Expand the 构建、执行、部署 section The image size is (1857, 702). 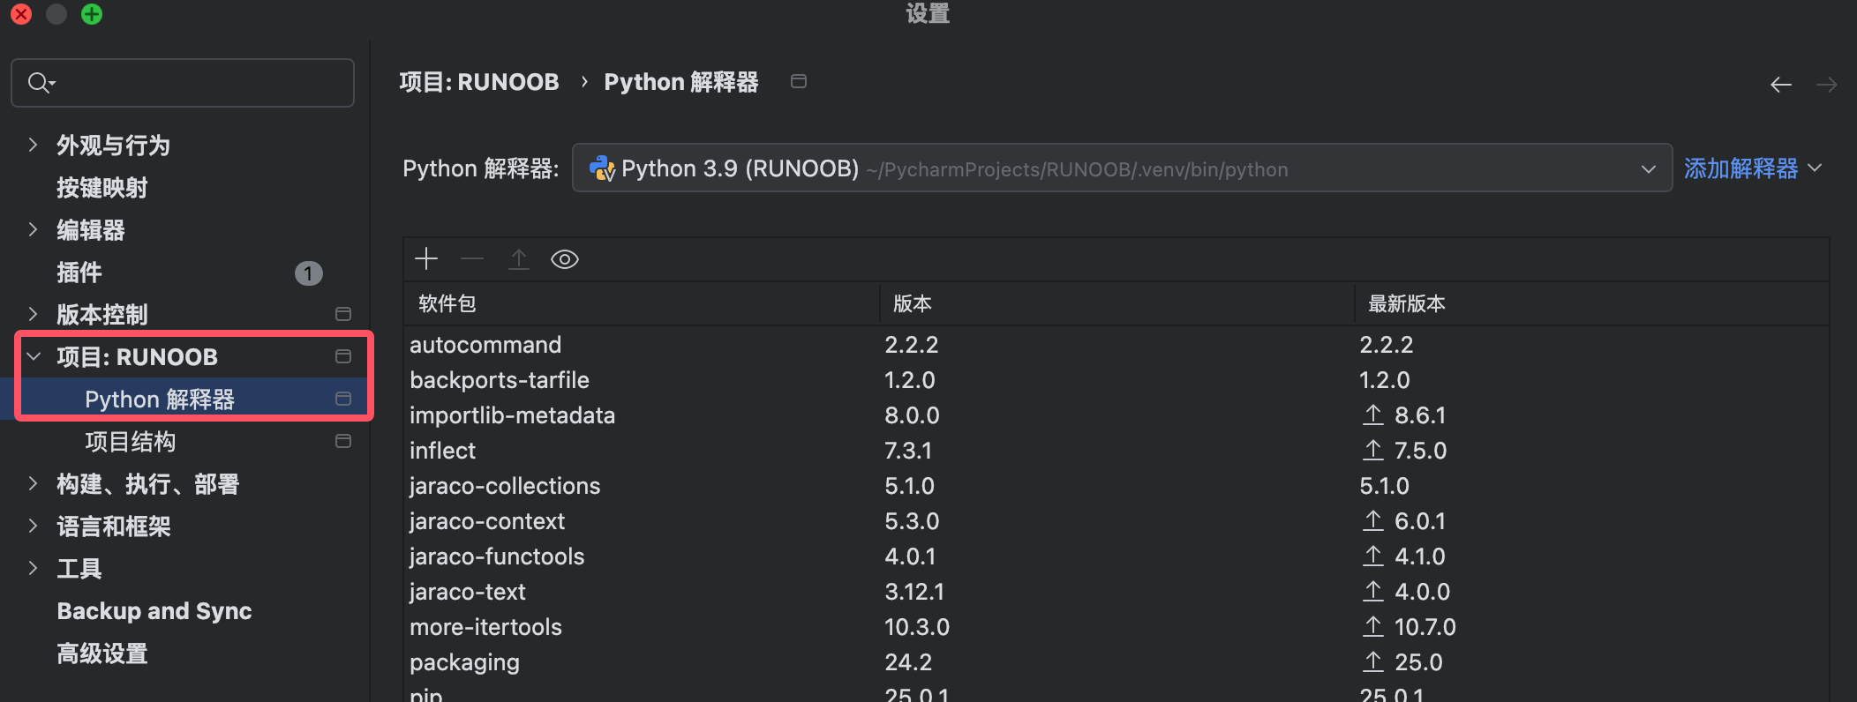point(33,484)
